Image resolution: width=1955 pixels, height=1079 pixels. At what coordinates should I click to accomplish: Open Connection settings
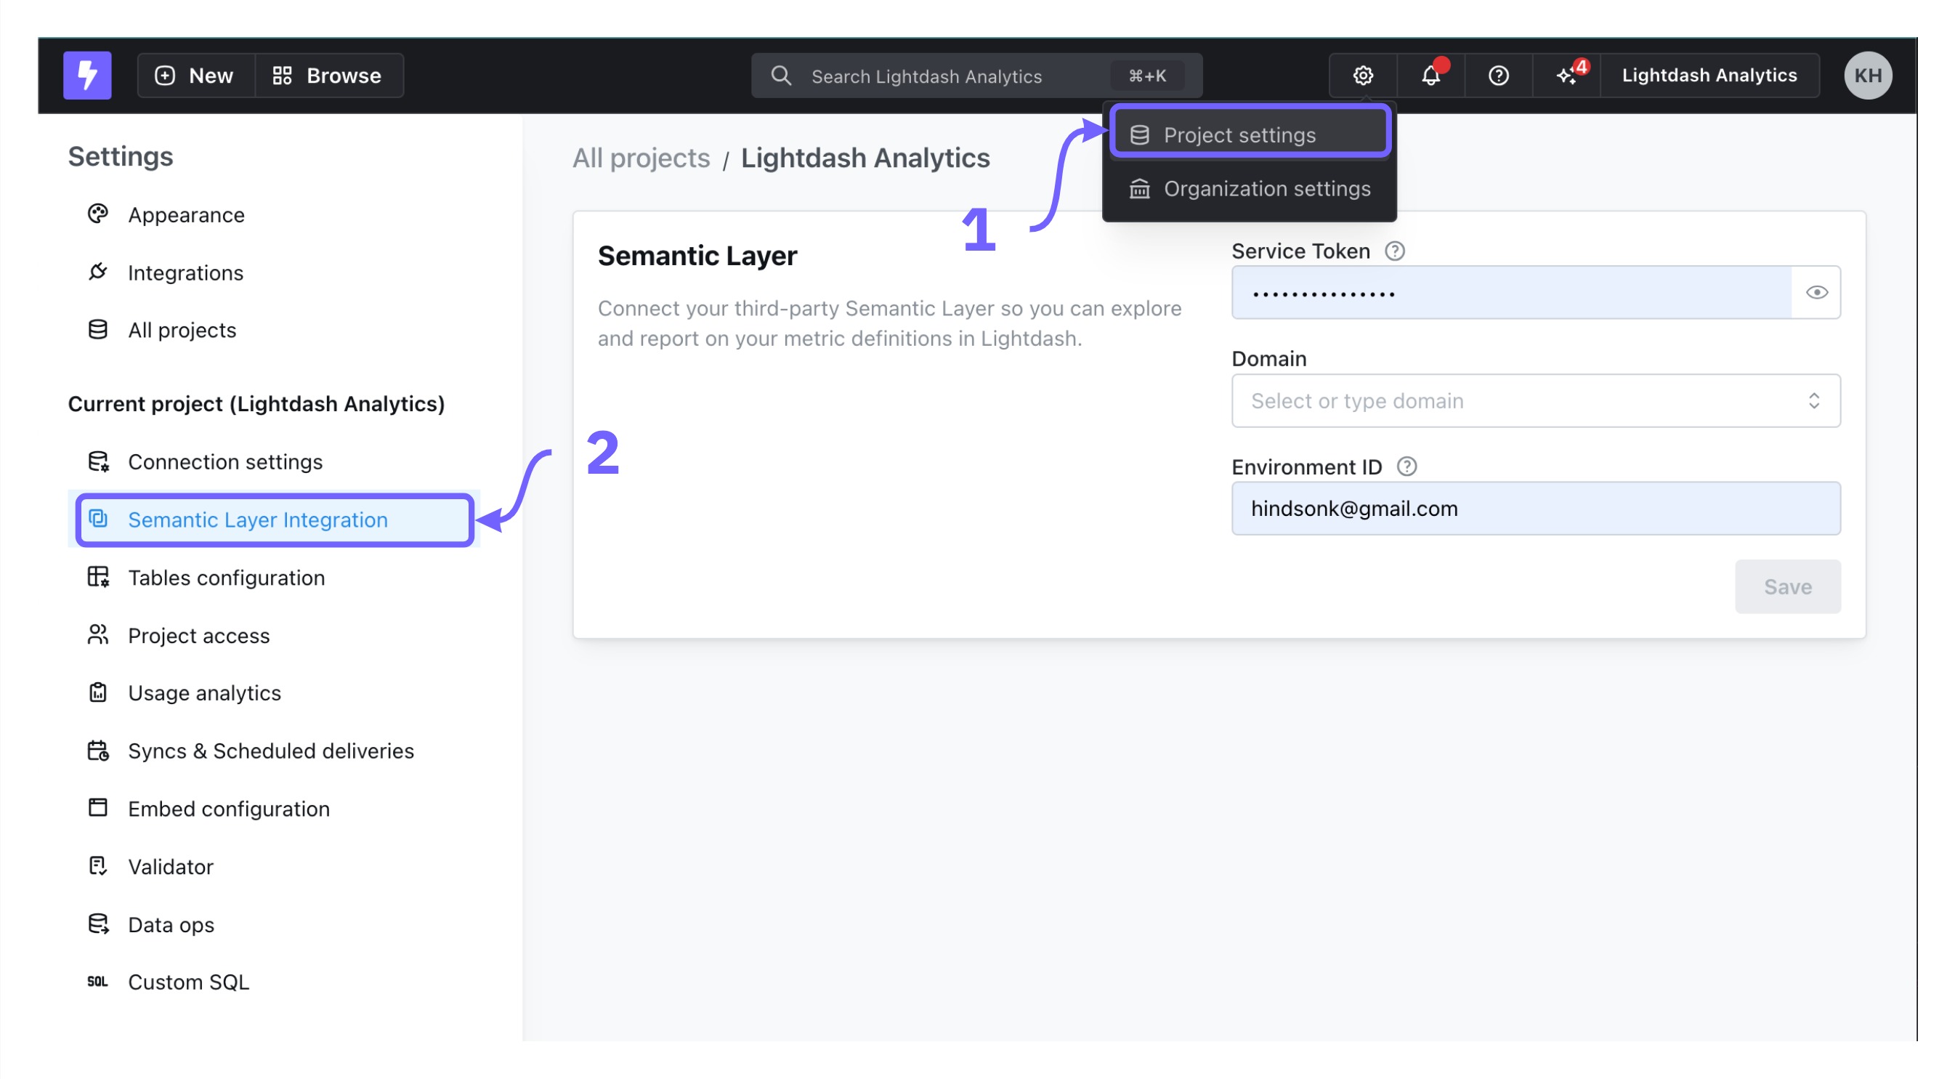tap(273, 461)
